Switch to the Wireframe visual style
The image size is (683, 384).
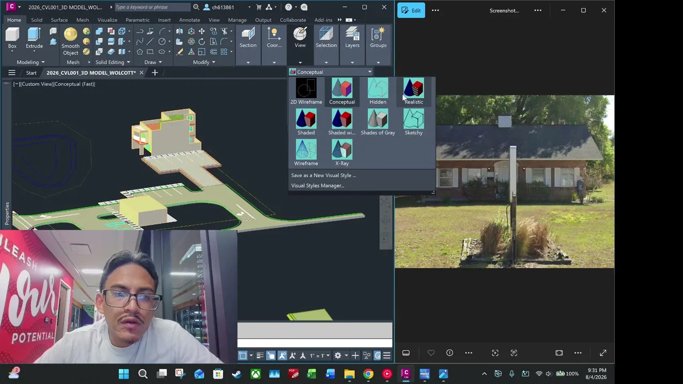click(306, 153)
